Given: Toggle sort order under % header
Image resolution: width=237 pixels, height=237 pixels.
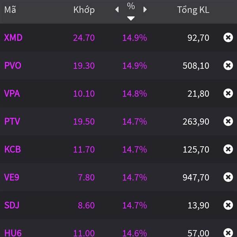Looking at the screenshot, I should click(x=131, y=18).
